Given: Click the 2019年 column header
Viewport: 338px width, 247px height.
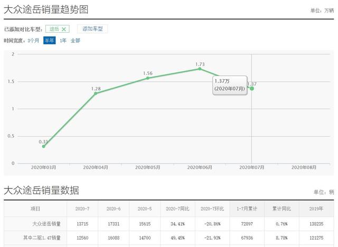Looking at the screenshot, I should 316,209.
